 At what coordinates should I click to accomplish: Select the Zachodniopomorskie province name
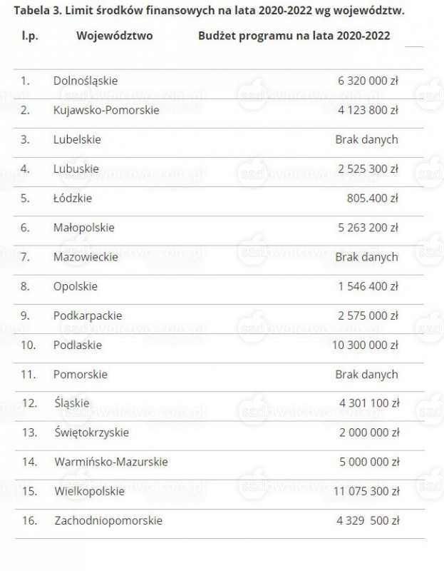point(108,521)
